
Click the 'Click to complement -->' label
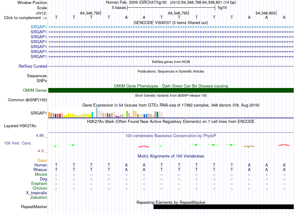click(x=25, y=18)
